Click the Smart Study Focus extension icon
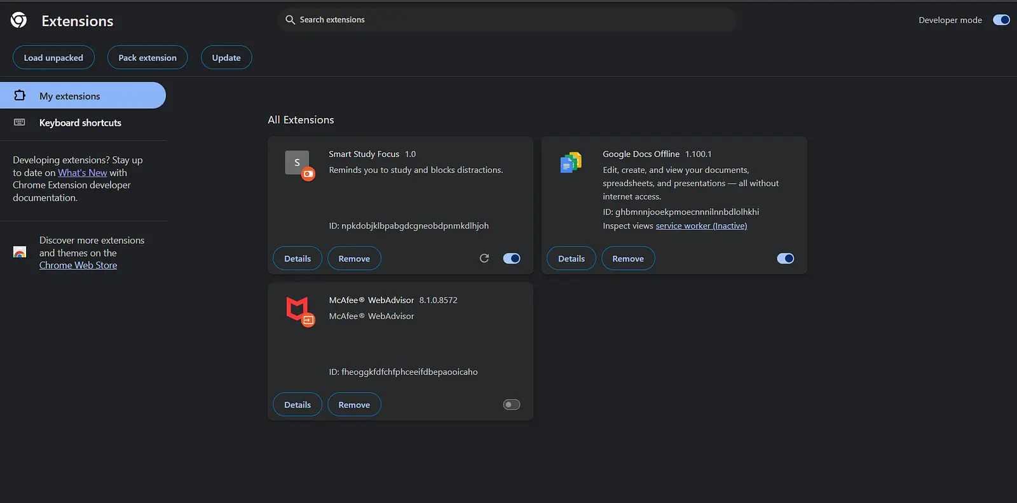The width and height of the screenshot is (1017, 503). point(297,164)
